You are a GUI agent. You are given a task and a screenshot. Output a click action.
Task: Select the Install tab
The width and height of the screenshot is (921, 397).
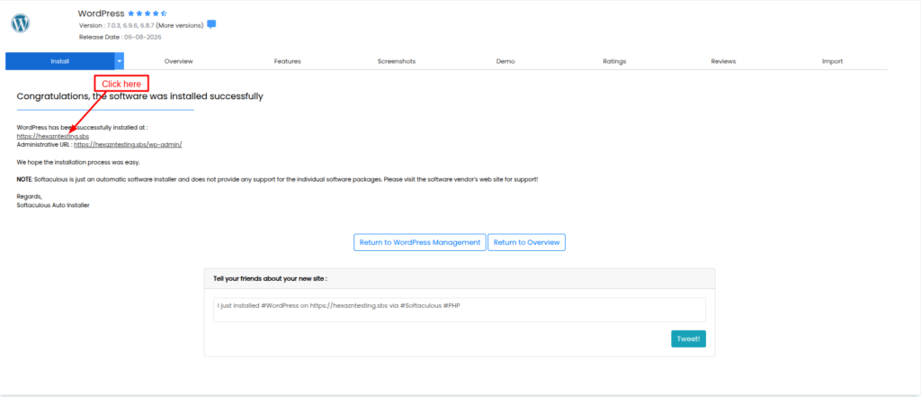[x=60, y=61]
